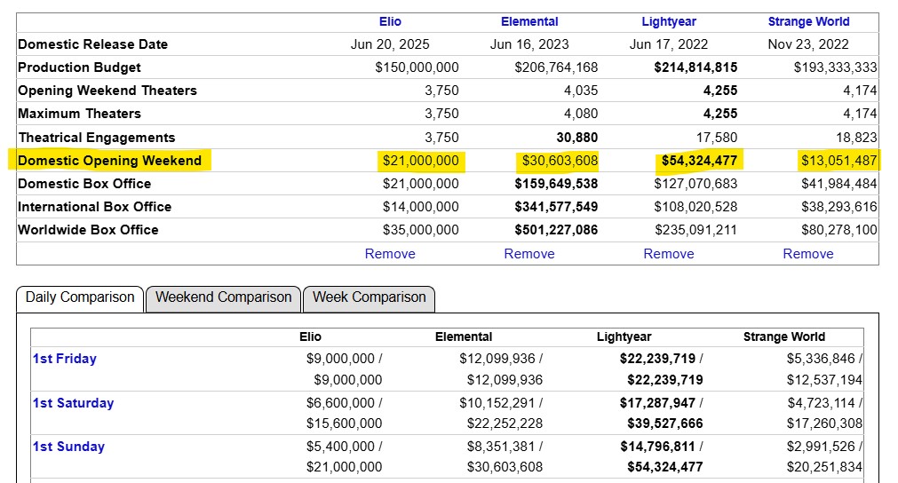The image size is (898, 483).
Task: Open the Elio movie link
Action: click(x=390, y=21)
